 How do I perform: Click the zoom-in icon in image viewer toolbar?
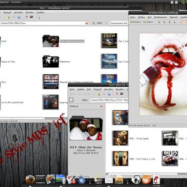coord(159,22)
